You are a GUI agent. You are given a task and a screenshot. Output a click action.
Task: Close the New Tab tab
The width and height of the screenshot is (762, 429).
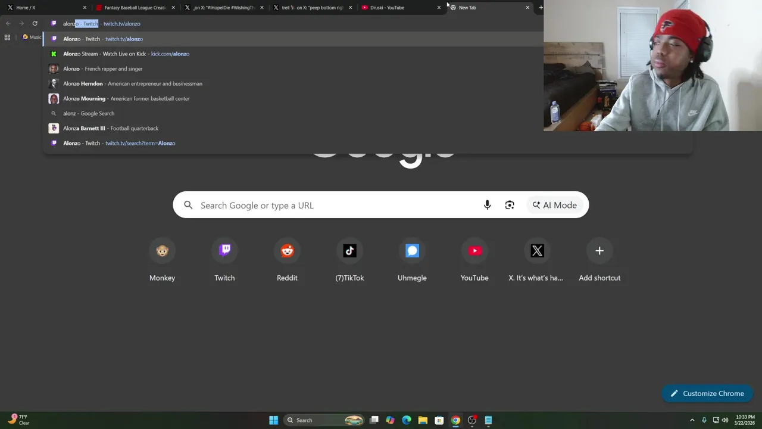527,8
